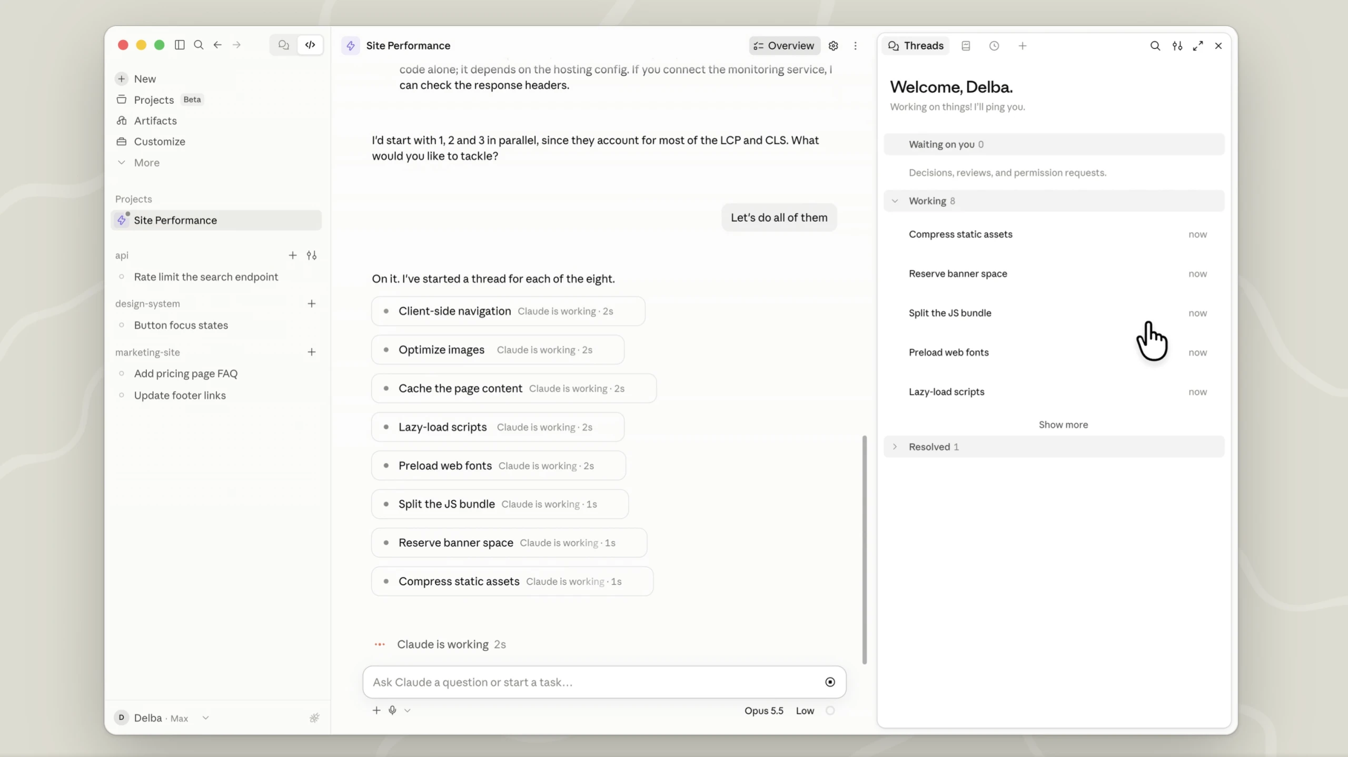Change the Low effort setting
The height and width of the screenshot is (757, 1348).
(805, 711)
